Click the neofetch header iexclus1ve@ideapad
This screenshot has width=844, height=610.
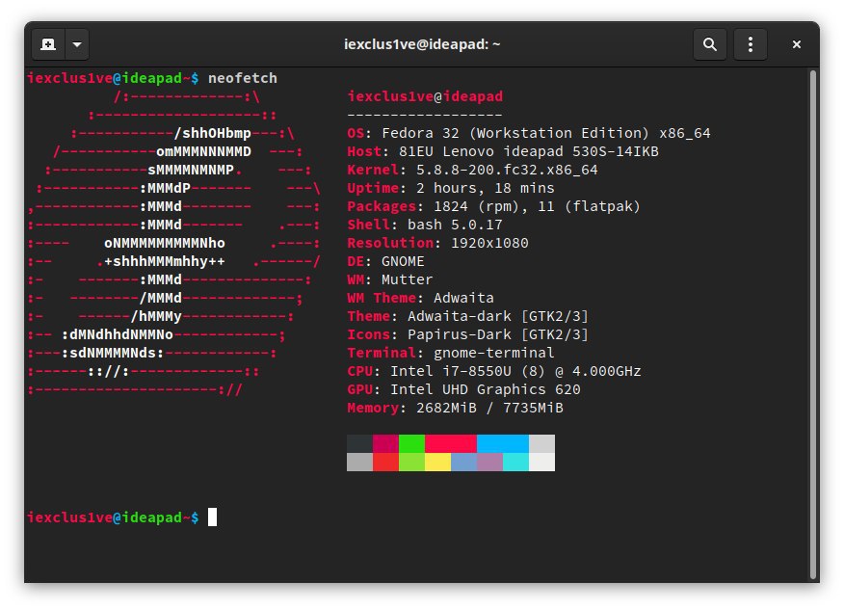tap(425, 96)
